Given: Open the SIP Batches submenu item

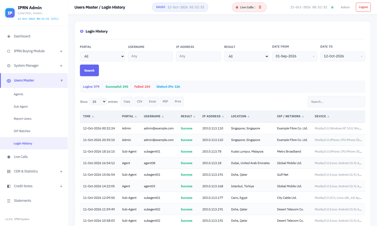Looking at the screenshot, I should 34,131.
